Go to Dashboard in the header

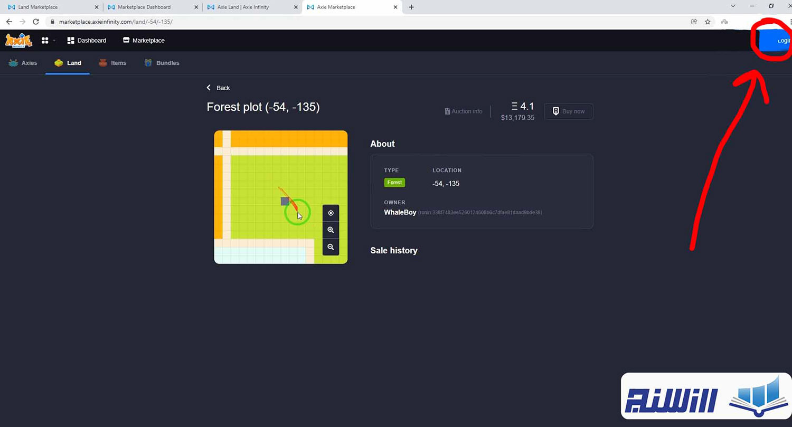pos(87,40)
